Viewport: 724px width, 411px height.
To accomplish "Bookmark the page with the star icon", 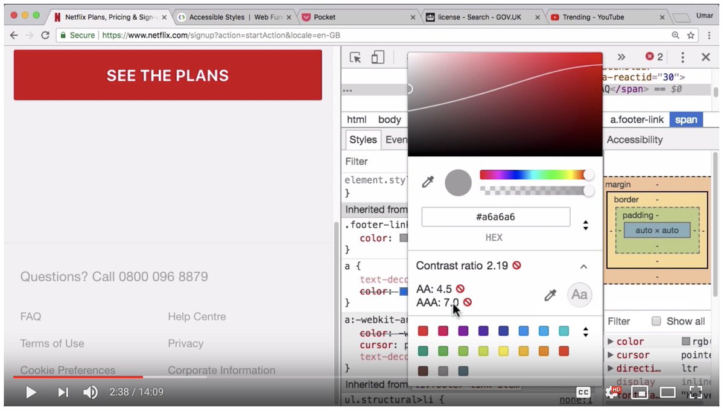I will (691, 35).
